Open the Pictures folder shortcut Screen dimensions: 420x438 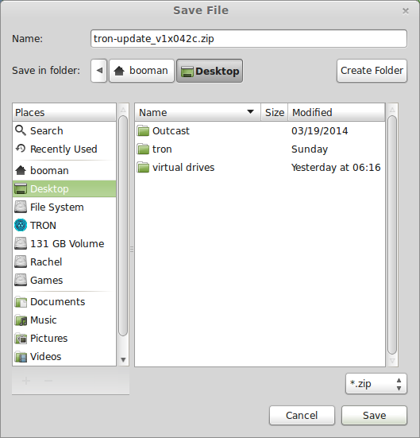click(x=64, y=339)
